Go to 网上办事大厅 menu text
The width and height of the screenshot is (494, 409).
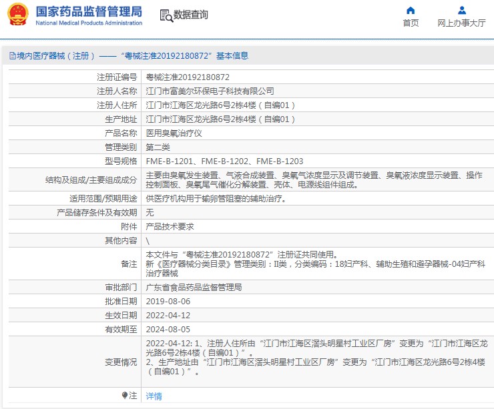point(461,23)
